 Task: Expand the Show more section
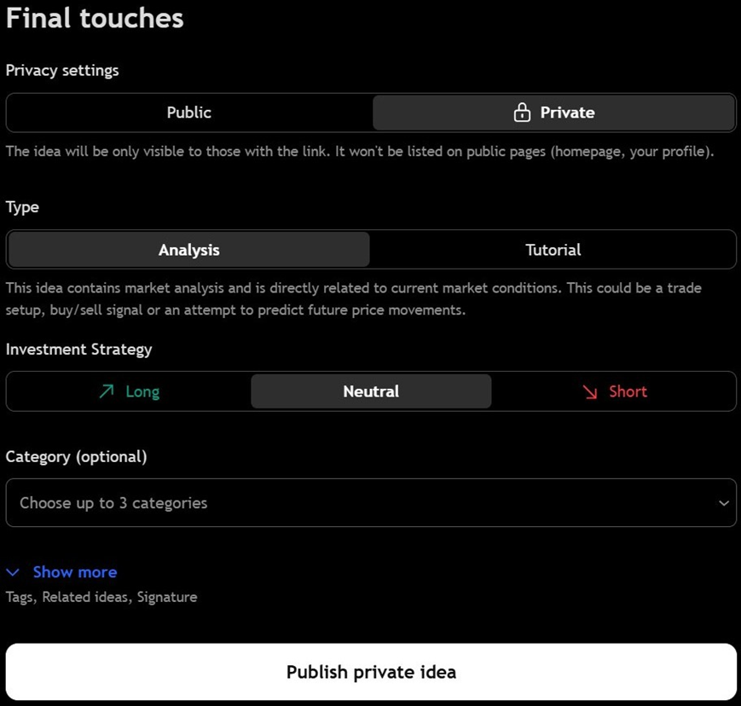pyautogui.click(x=75, y=572)
